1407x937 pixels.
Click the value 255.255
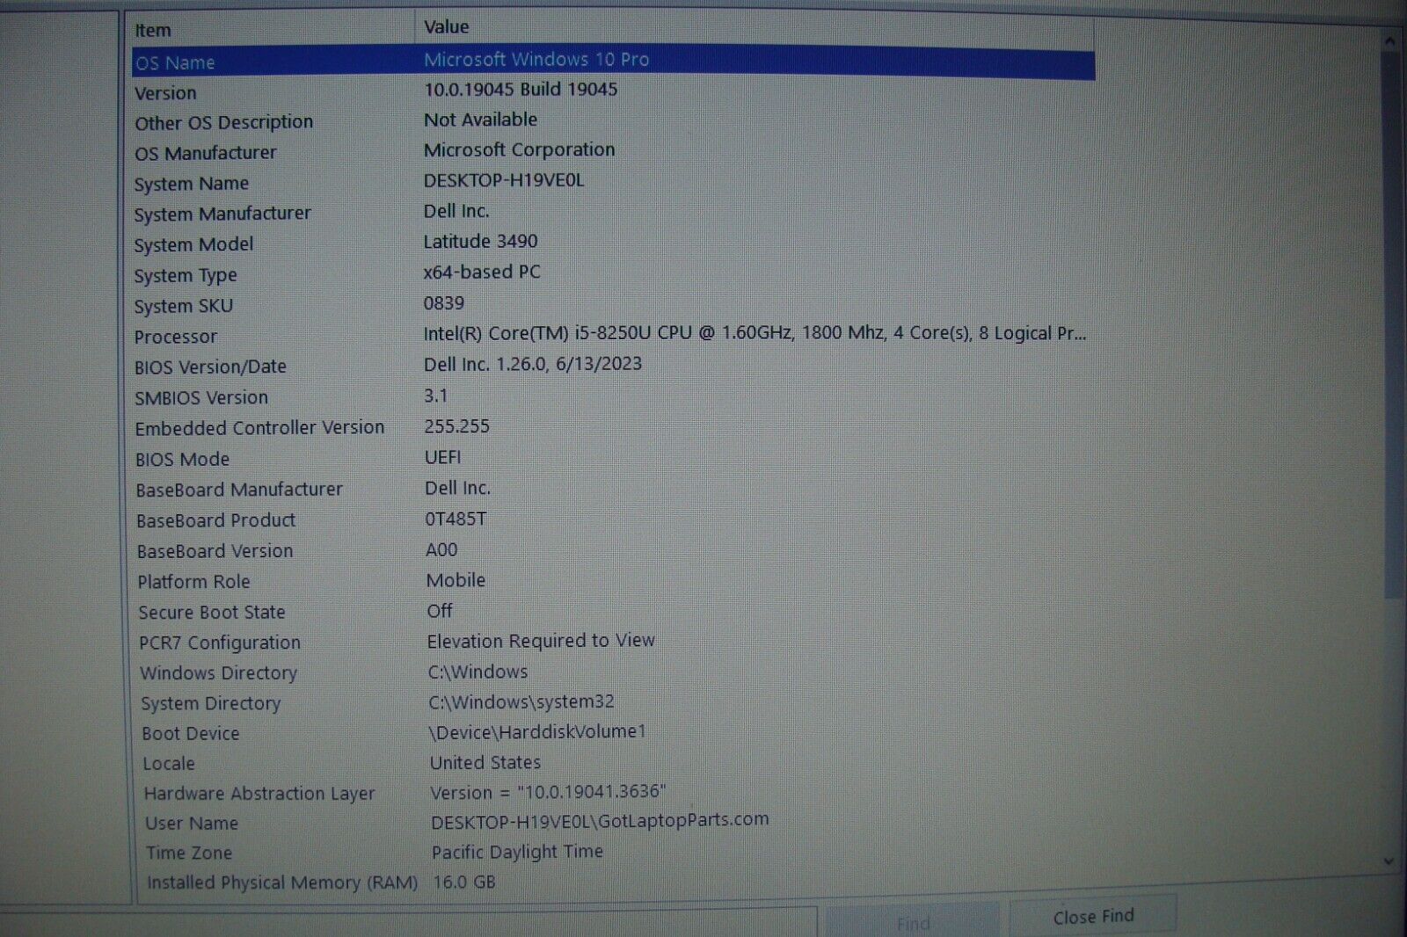click(457, 426)
